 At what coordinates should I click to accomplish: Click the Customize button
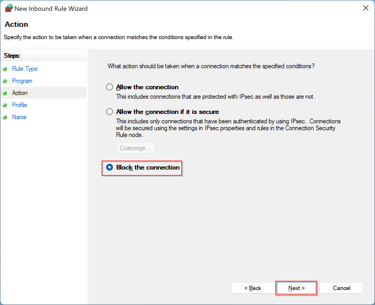(x=136, y=148)
